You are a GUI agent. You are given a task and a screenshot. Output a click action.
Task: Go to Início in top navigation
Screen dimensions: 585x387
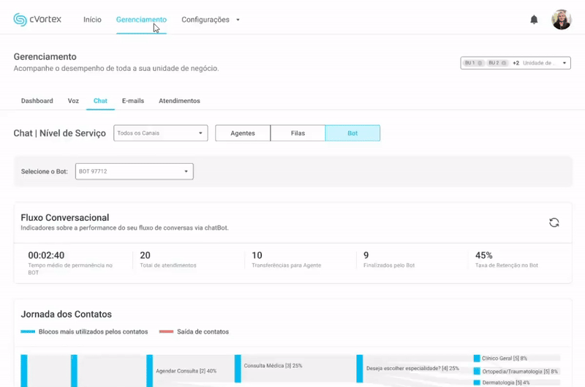(x=92, y=20)
